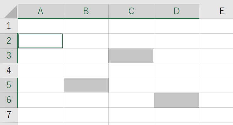Click the active cell A2
Image resolution: width=233 pixels, height=125 pixels.
click(40, 41)
